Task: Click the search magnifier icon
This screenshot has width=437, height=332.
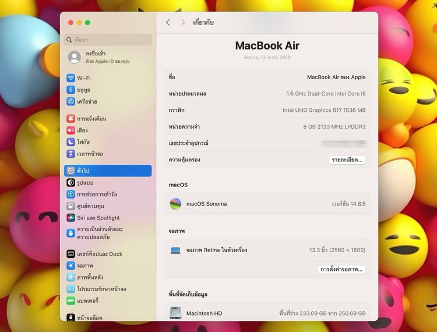Action: (x=69, y=40)
